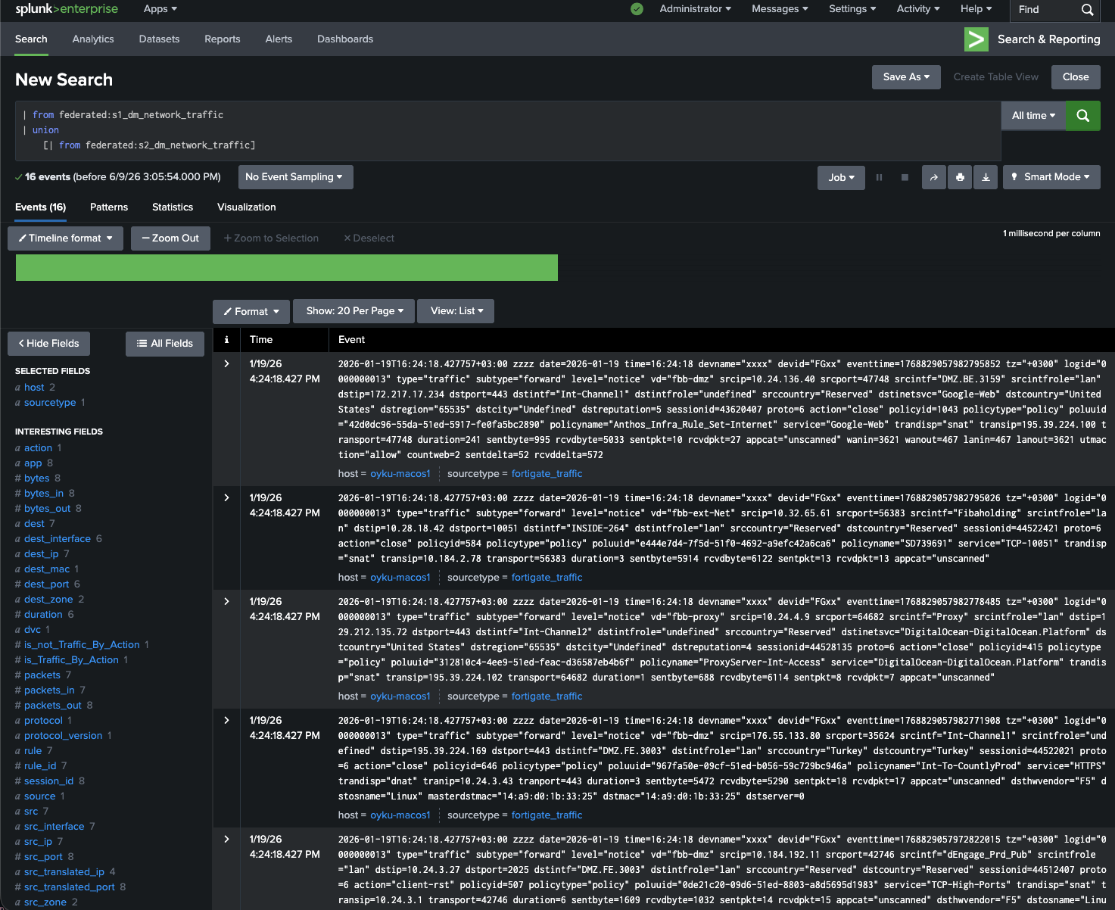This screenshot has width=1115, height=910.
Task: Open the Save As dropdown
Action: (906, 77)
